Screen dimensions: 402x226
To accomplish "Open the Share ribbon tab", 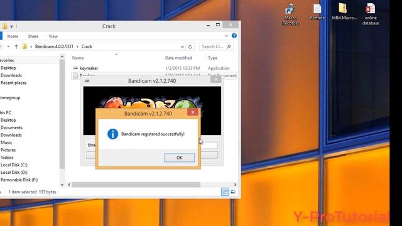I will tap(33, 36).
